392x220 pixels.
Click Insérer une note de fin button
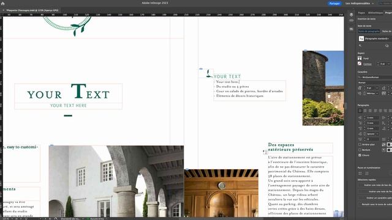pyautogui.click(x=375, y=191)
